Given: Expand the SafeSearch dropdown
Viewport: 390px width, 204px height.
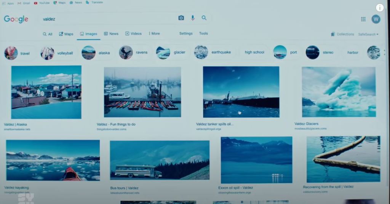Looking at the screenshot, I should [x=368, y=34].
